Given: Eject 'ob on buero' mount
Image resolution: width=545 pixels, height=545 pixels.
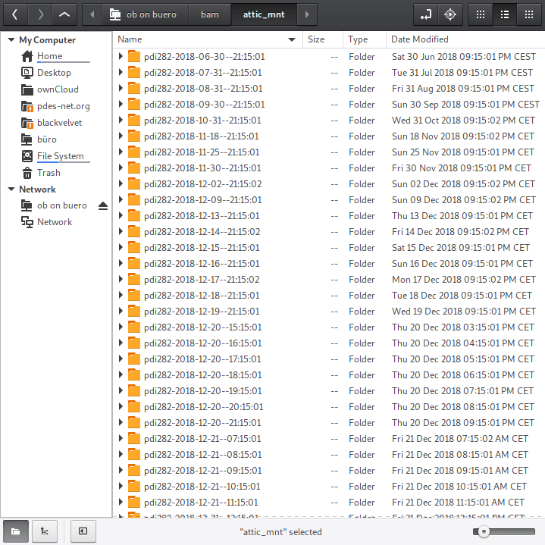Looking at the screenshot, I should [103, 205].
